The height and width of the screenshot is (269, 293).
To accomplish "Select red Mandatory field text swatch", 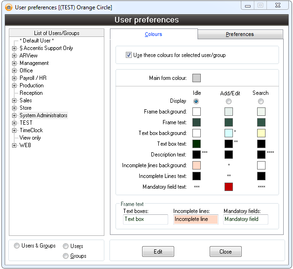I will pyautogui.click(x=229, y=187).
